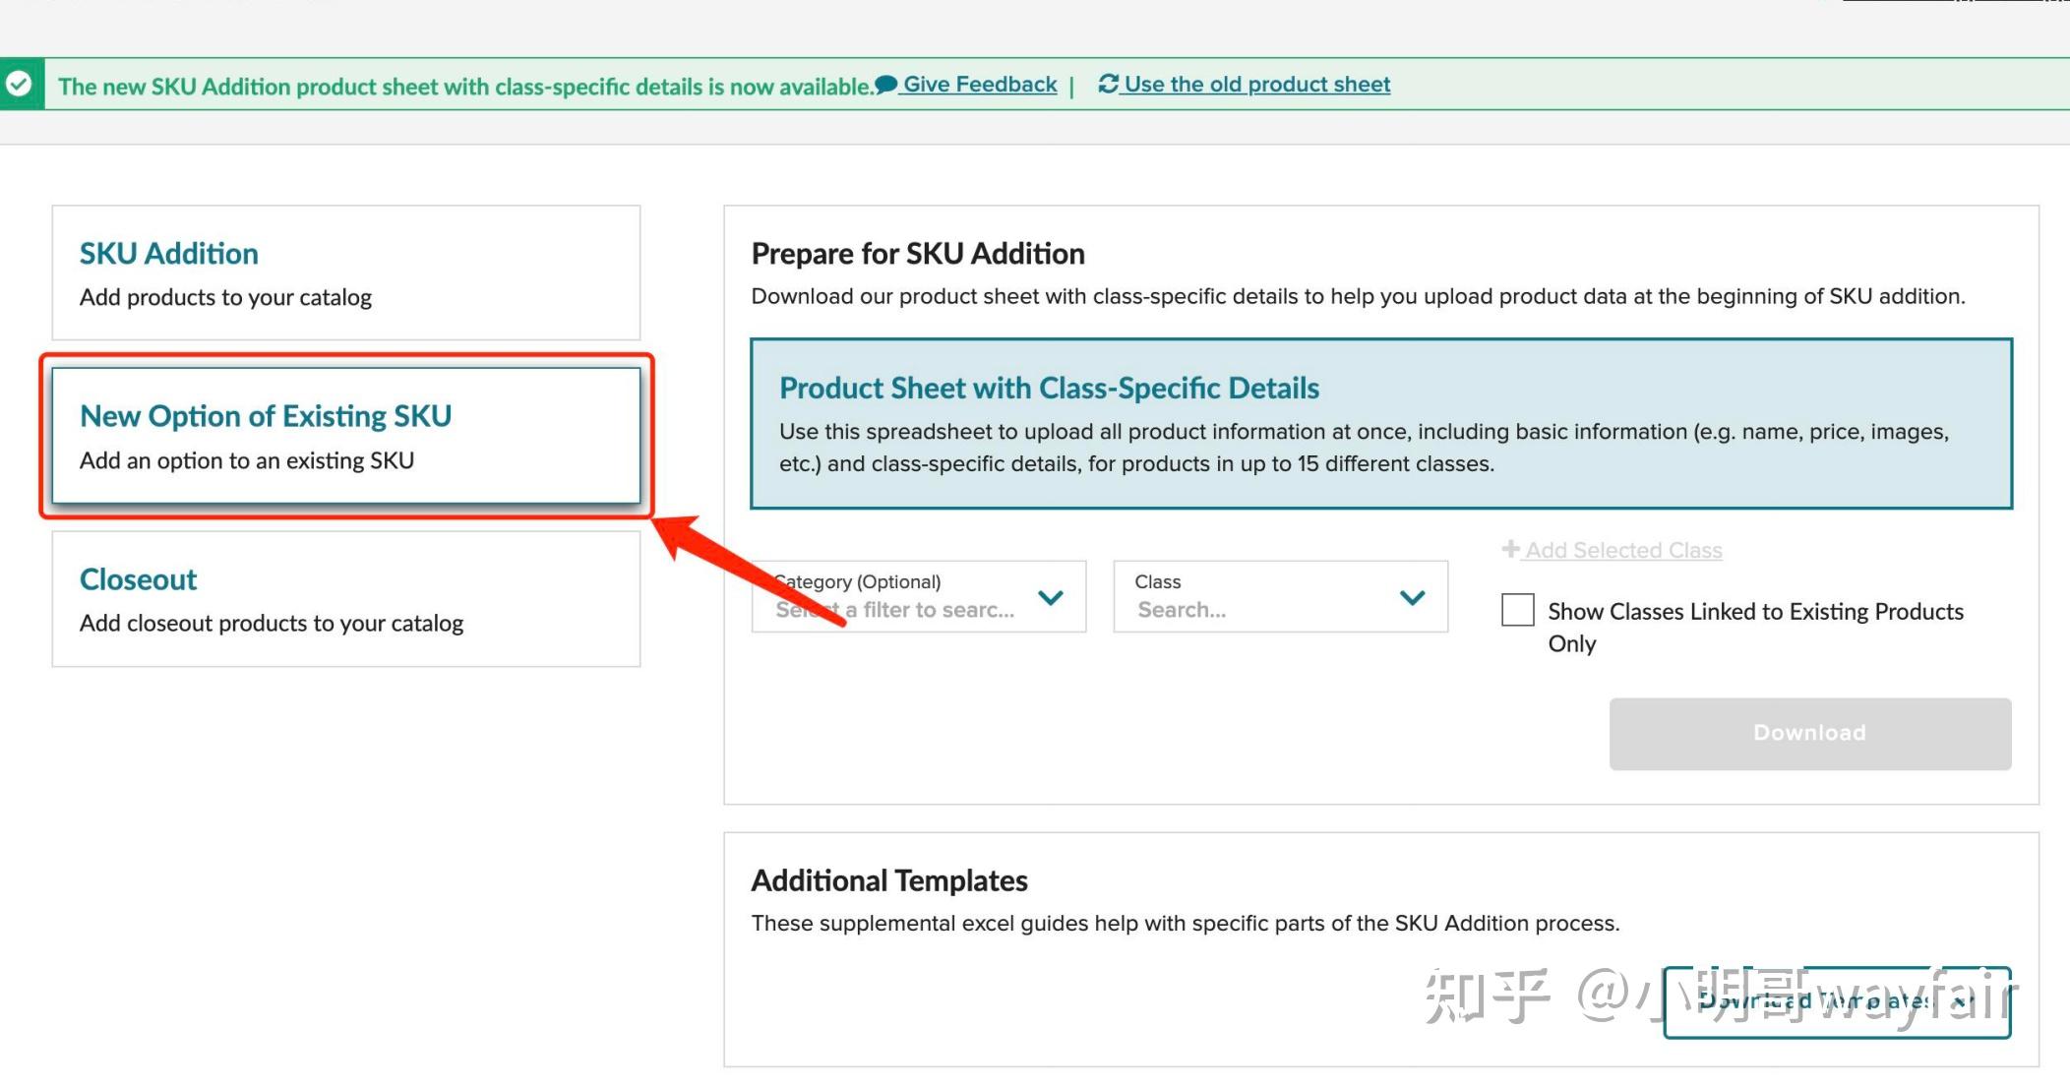Select Product Sheet with Class-Specific Details panel
Screen dimensions: 2070x1088
(x=1380, y=424)
